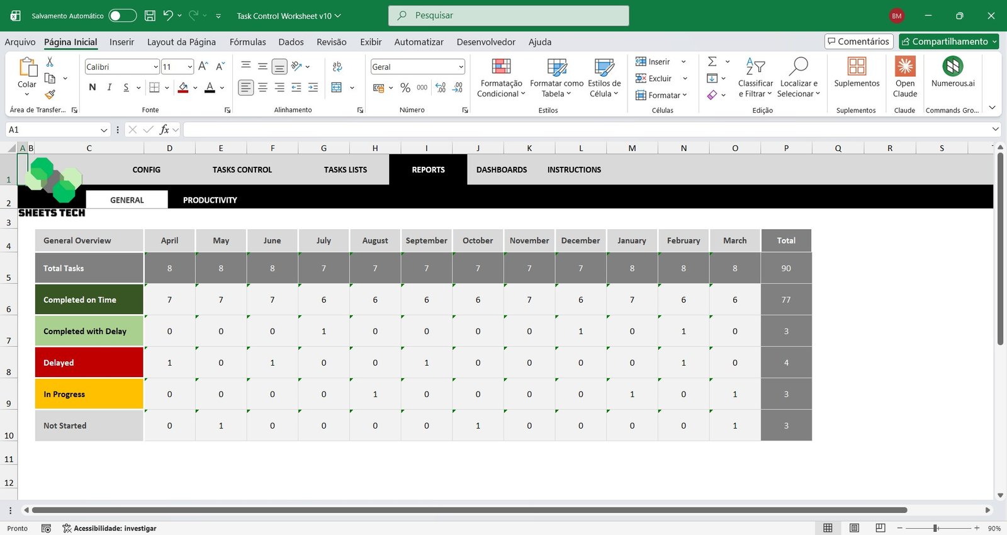
Task: Click the Borders icon
Action: pos(154,87)
